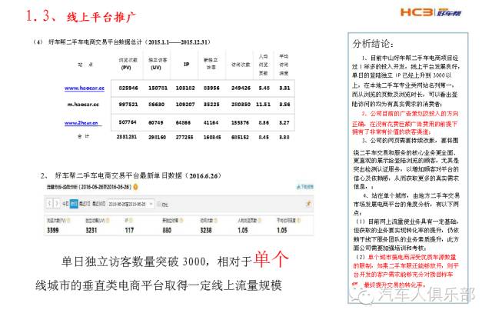This screenshot has width=492, height=320.
Task: Click the pin icon on the filter bar
Action: point(308,204)
